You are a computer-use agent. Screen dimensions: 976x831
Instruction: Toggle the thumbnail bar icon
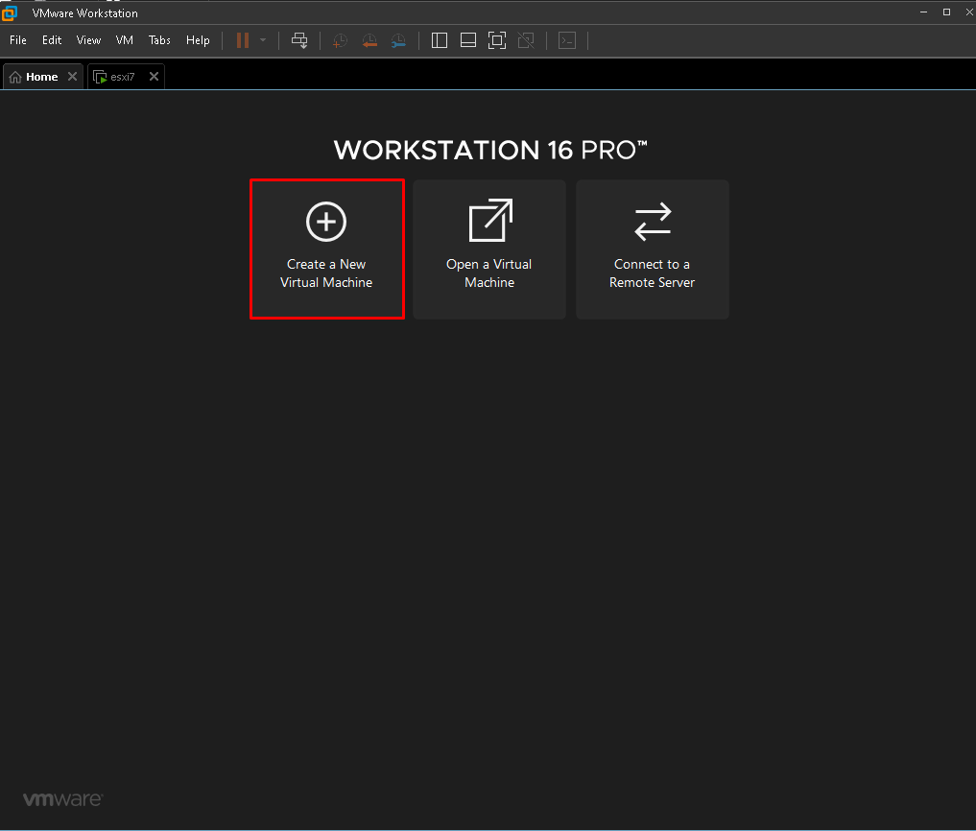(x=468, y=40)
